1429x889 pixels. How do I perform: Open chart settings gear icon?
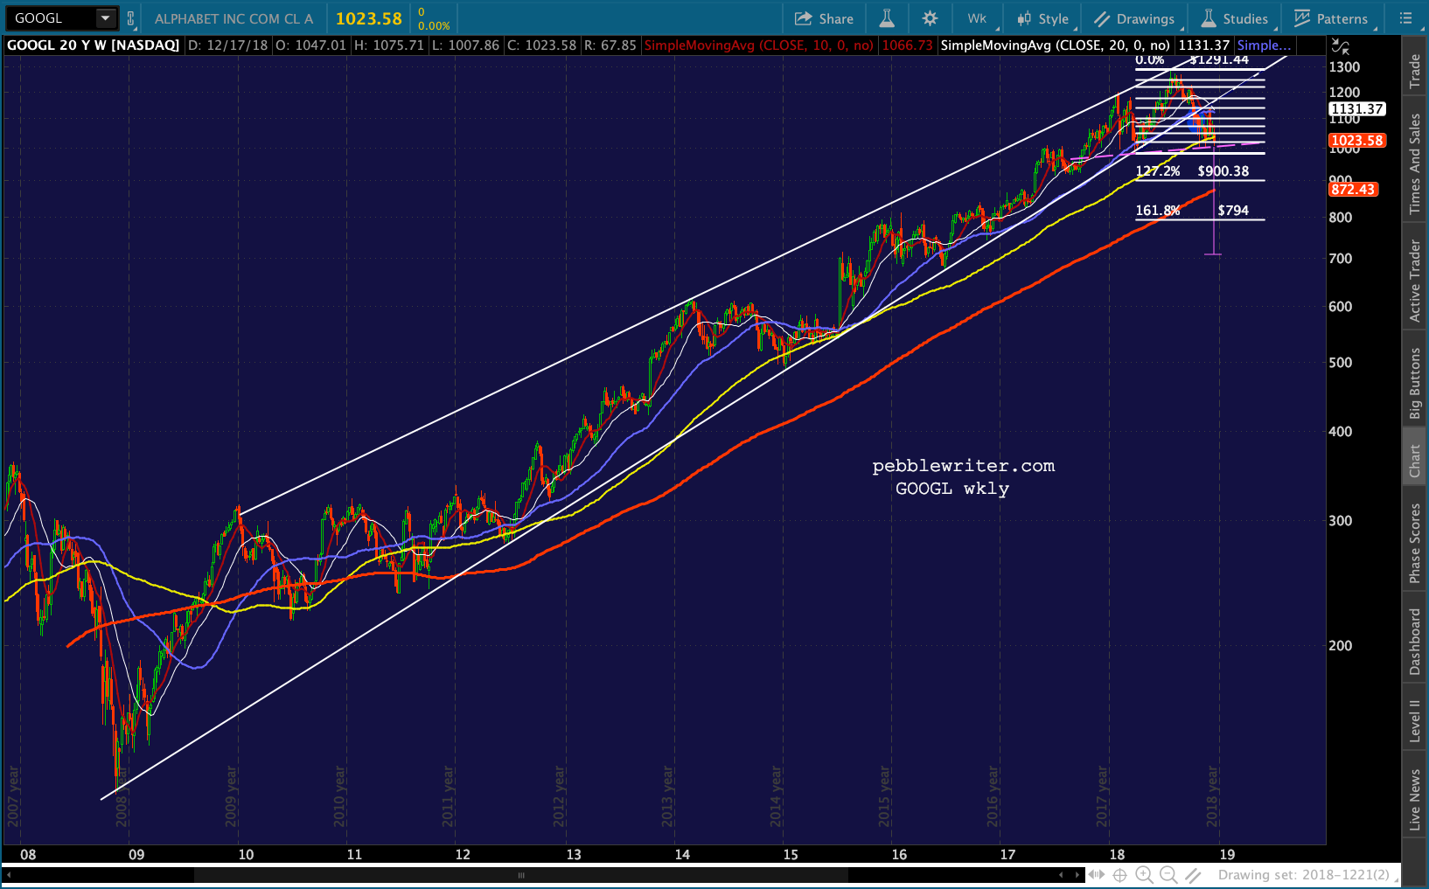pos(930,18)
